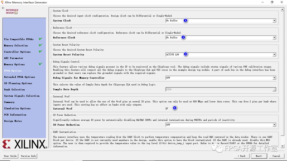Click the scroll-down arrow of the options panel
The width and height of the screenshot is (287, 161).
282,146
